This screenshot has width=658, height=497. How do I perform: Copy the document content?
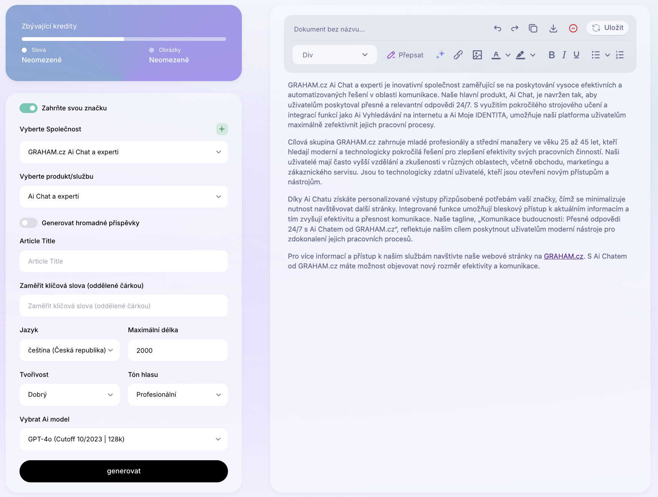pyautogui.click(x=533, y=28)
